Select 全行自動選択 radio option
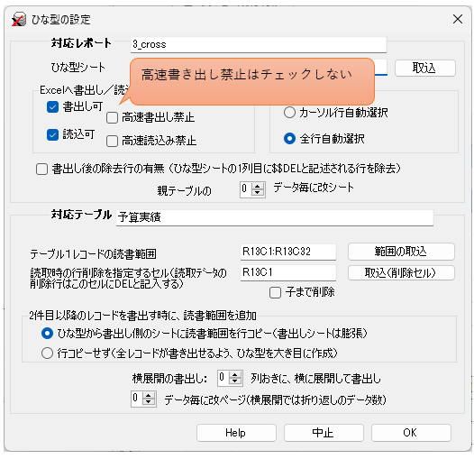This screenshot has width=474, height=459. tap(289, 139)
